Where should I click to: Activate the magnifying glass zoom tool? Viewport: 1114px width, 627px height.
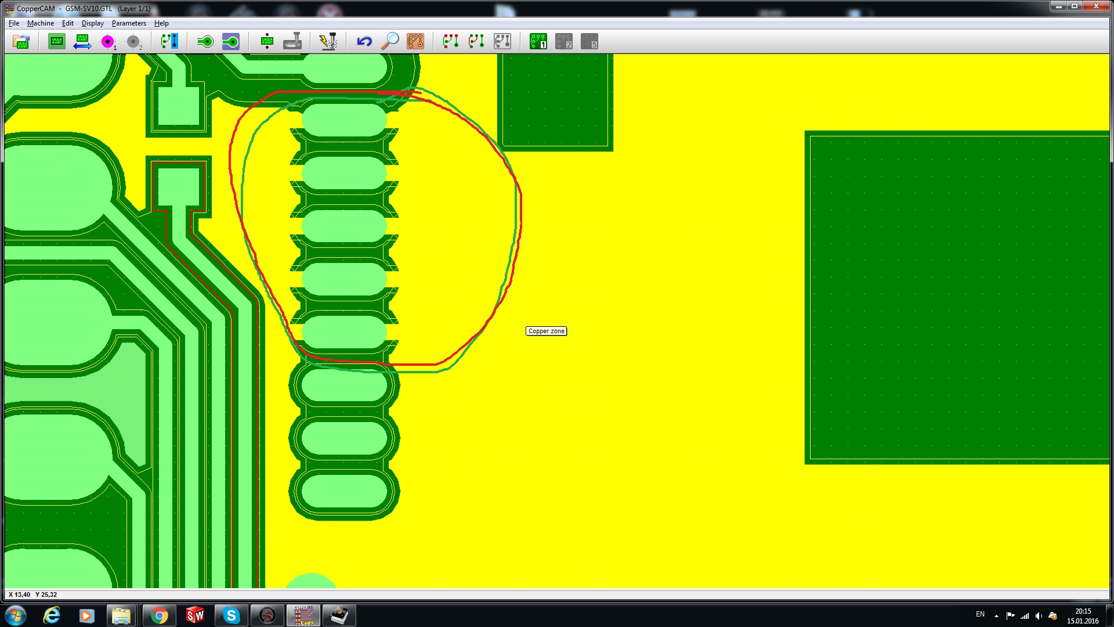[390, 42]
